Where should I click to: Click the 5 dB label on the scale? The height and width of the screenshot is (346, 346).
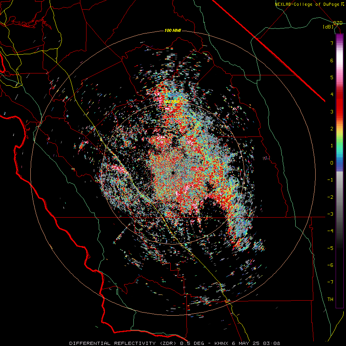(332, 77)
